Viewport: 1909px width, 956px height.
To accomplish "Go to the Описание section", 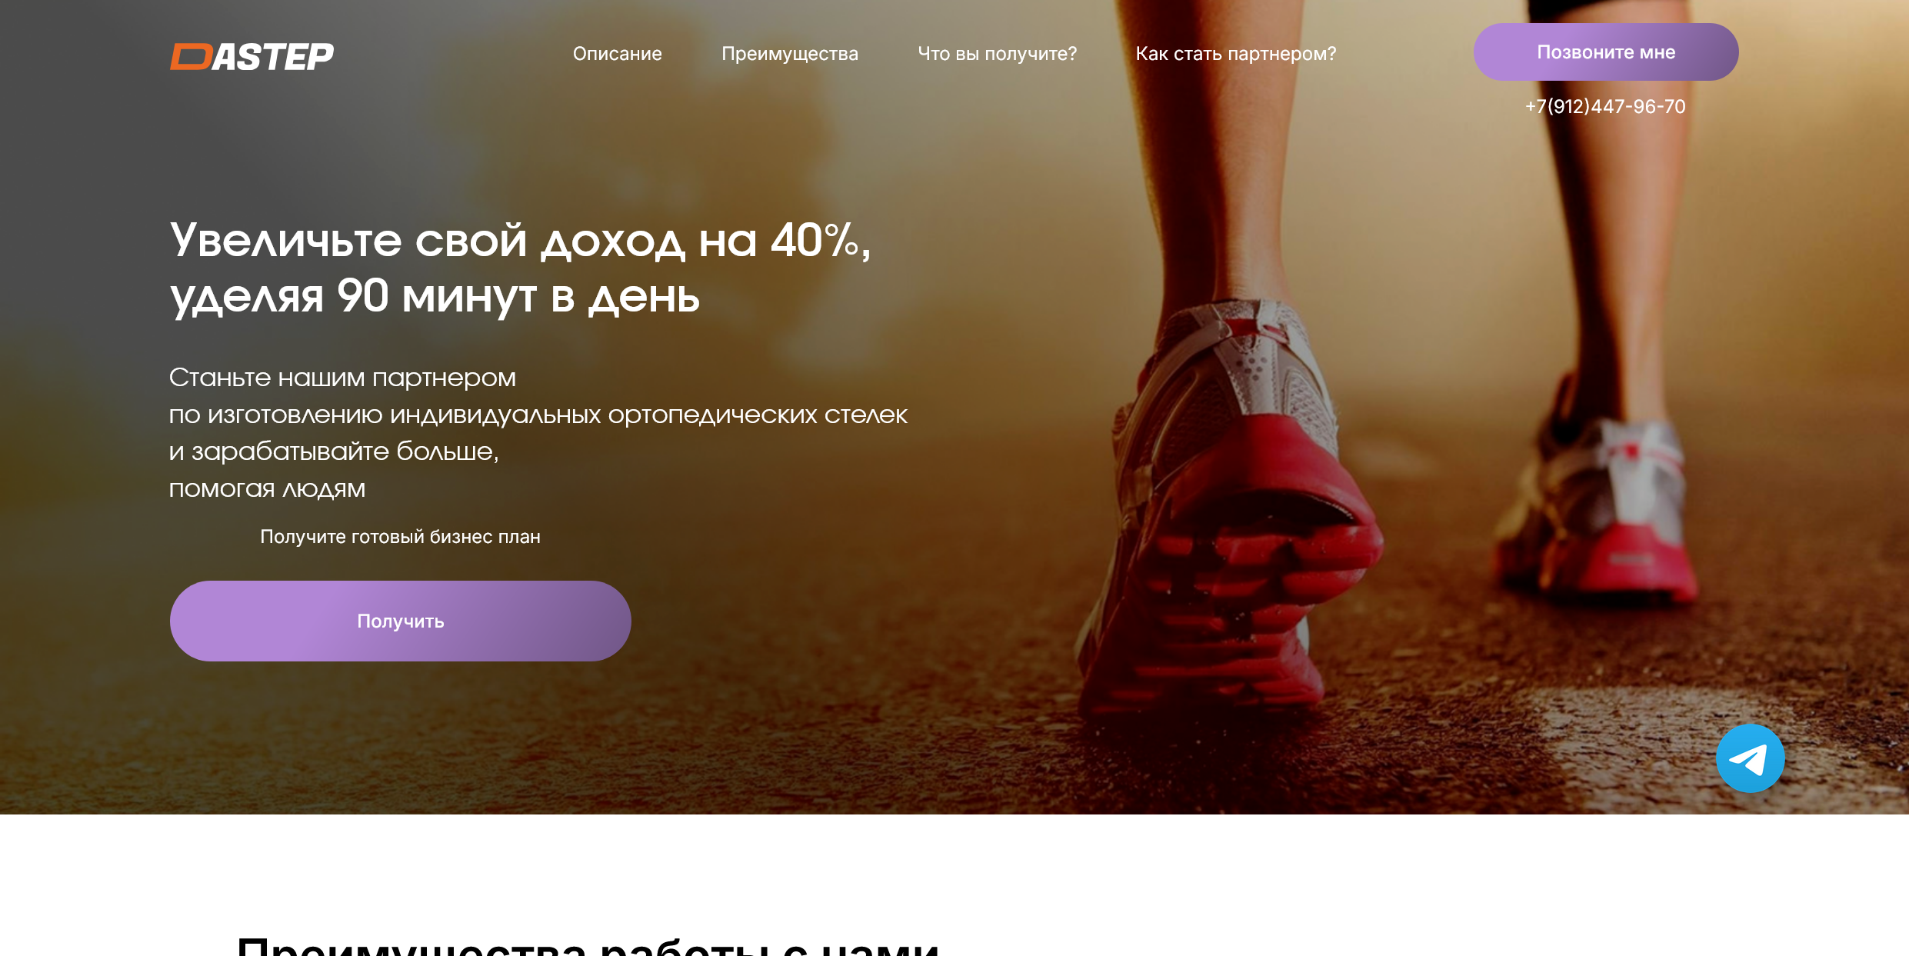I will click(617, 54).
